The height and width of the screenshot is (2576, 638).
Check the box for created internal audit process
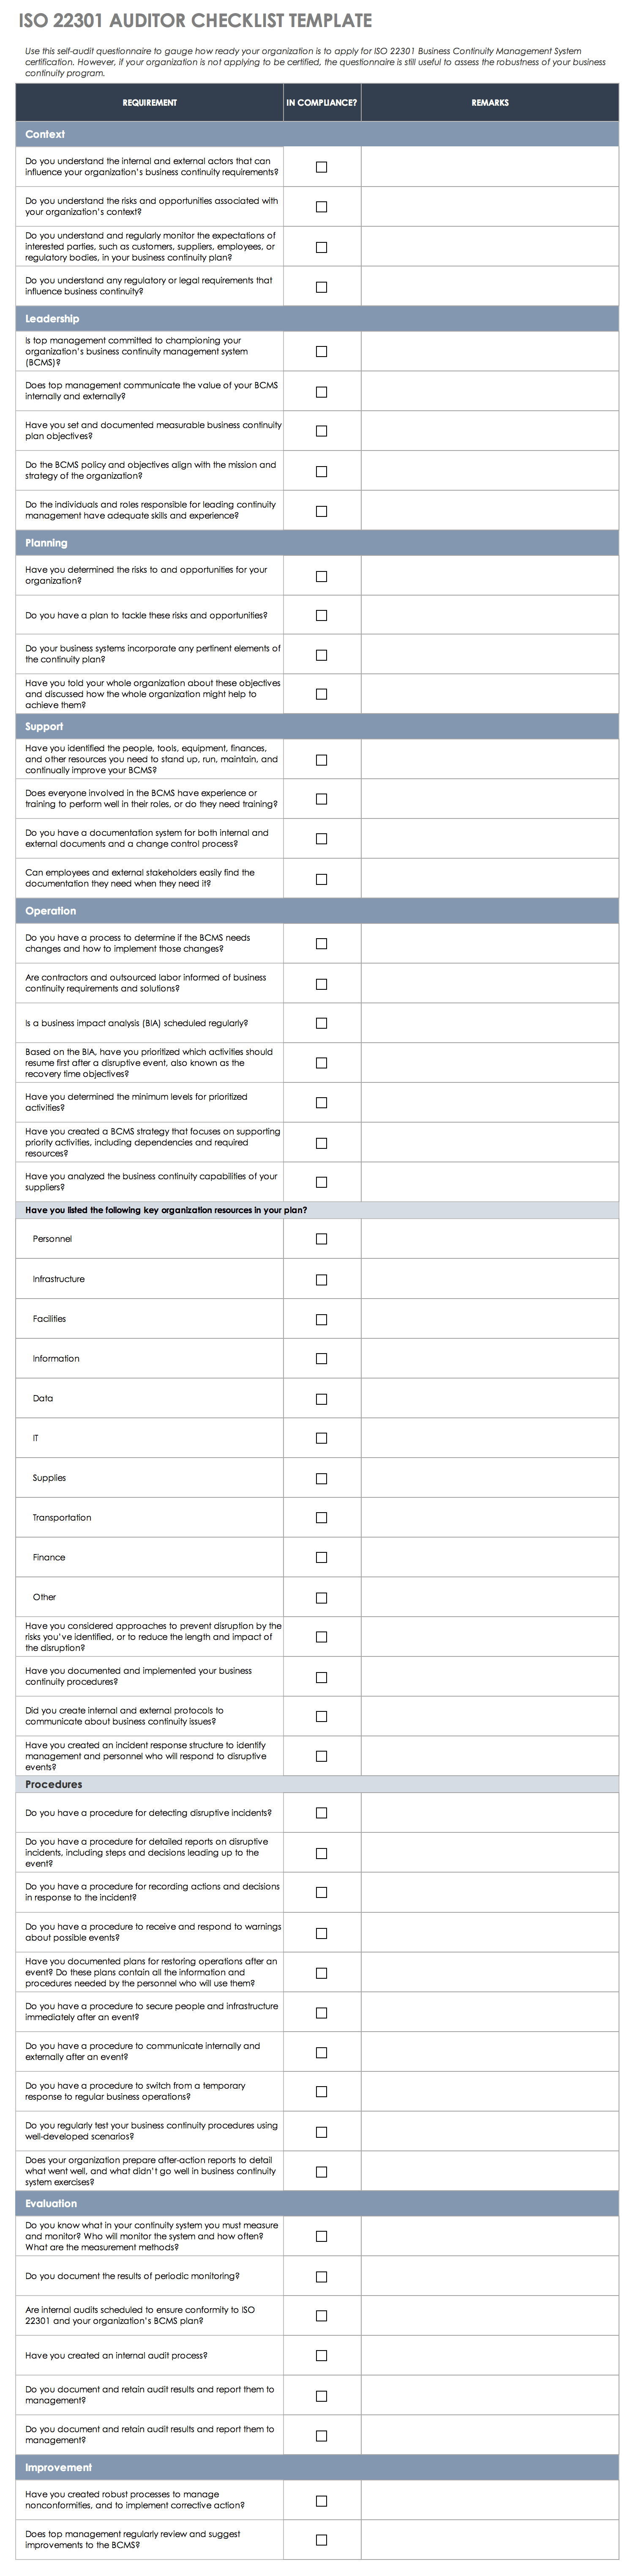click(322, 2355)
